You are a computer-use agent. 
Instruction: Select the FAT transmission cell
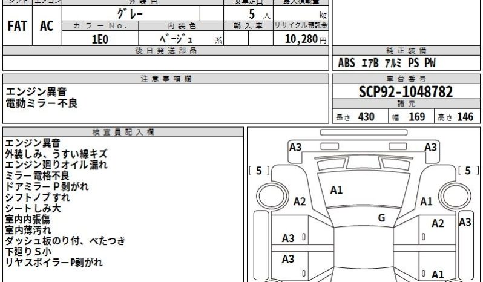click(17, 26)
